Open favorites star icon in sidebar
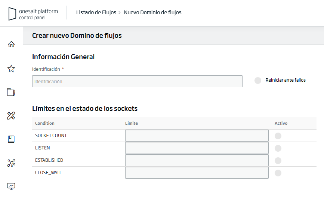 [x=11, y=69]
